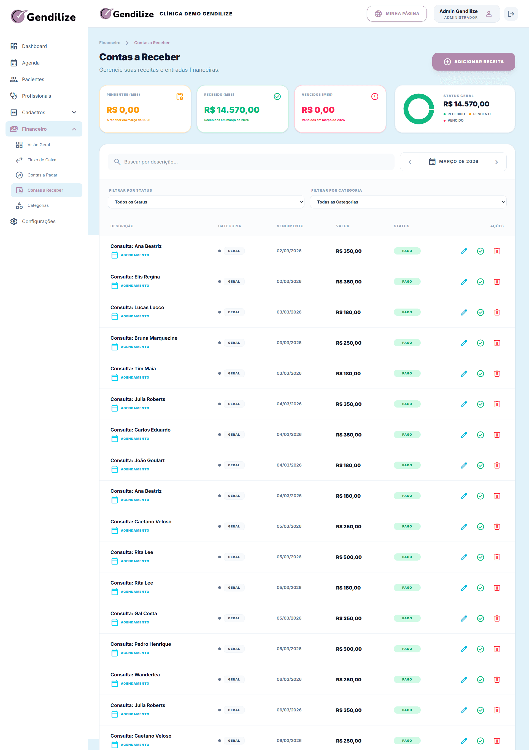Screen dimensions: 529x750
Task: Click the pending clipboard icon in Pendentes card
Action: click(179, 96)
